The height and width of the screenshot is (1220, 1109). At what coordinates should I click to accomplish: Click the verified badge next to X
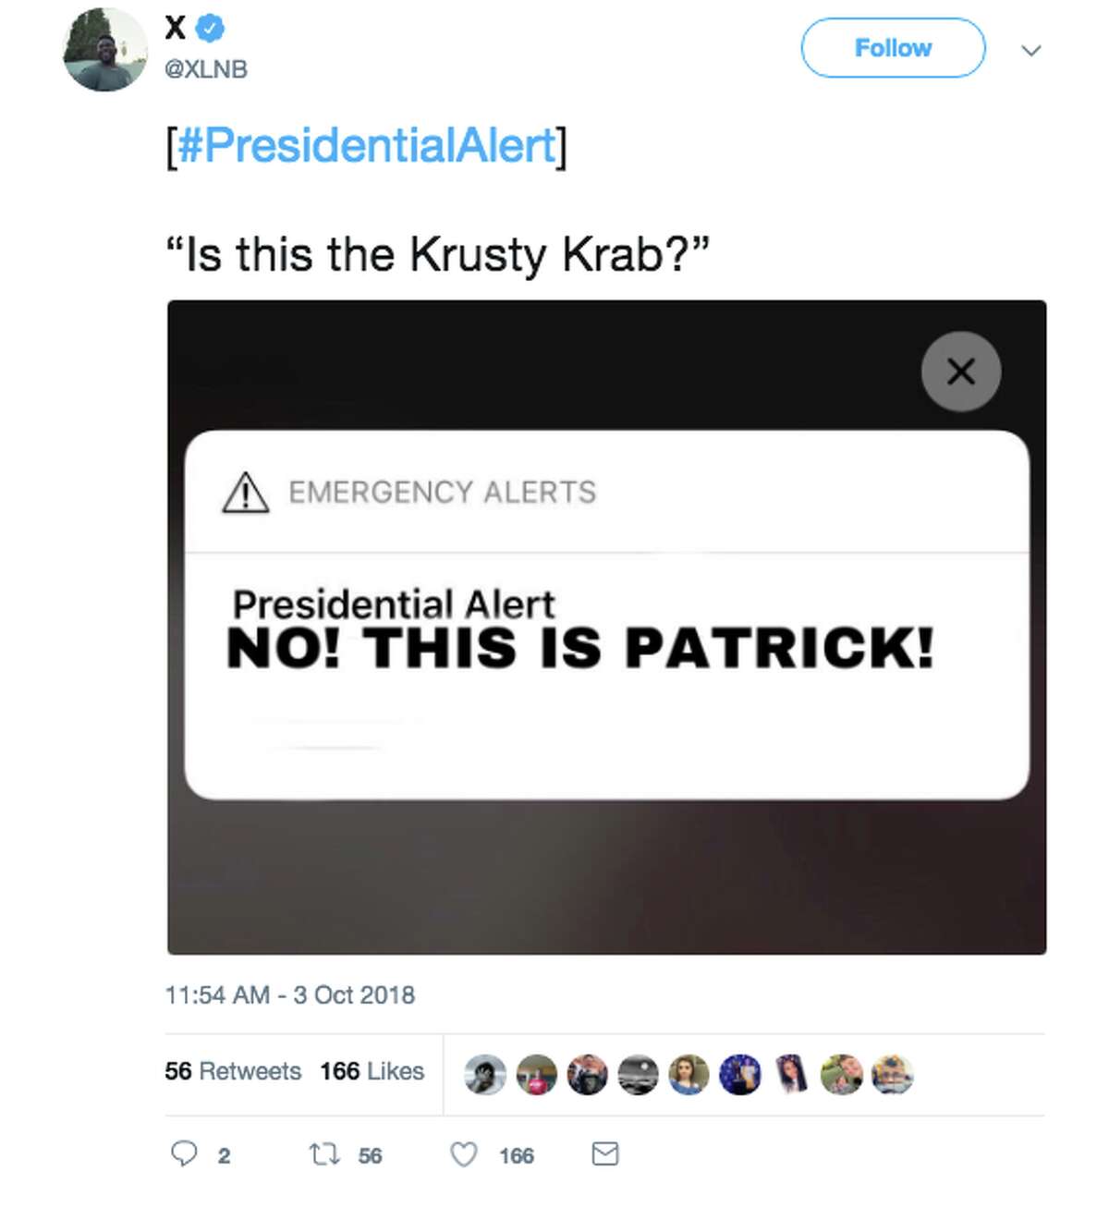209,27
